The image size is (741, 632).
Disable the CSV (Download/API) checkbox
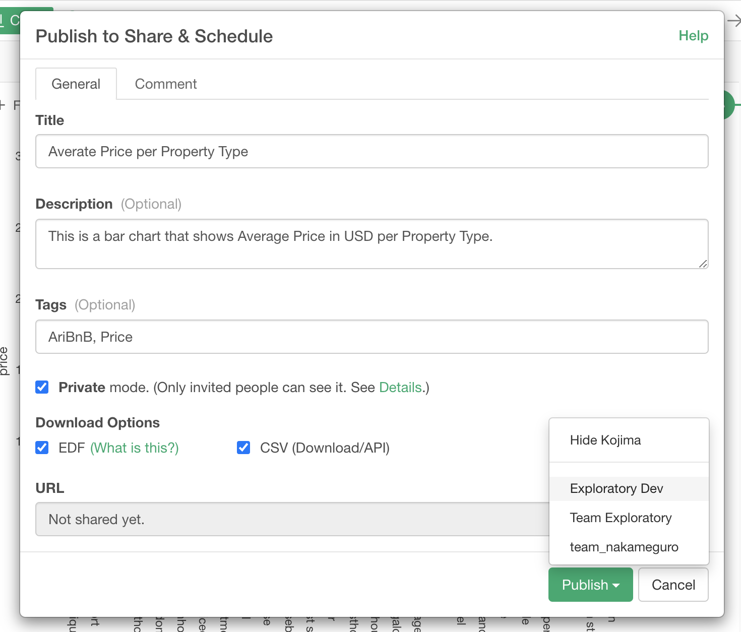click(243, 448)
